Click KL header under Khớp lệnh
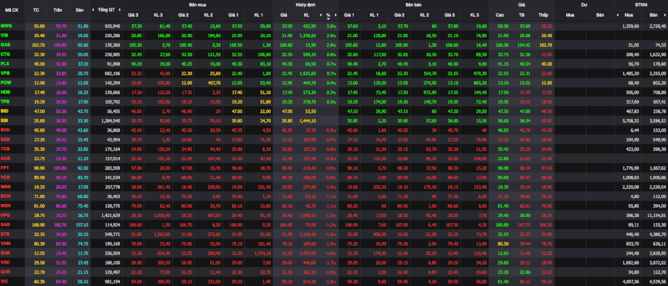The height and width of the screenshot is (286, 668). click(x=307, y=15)
